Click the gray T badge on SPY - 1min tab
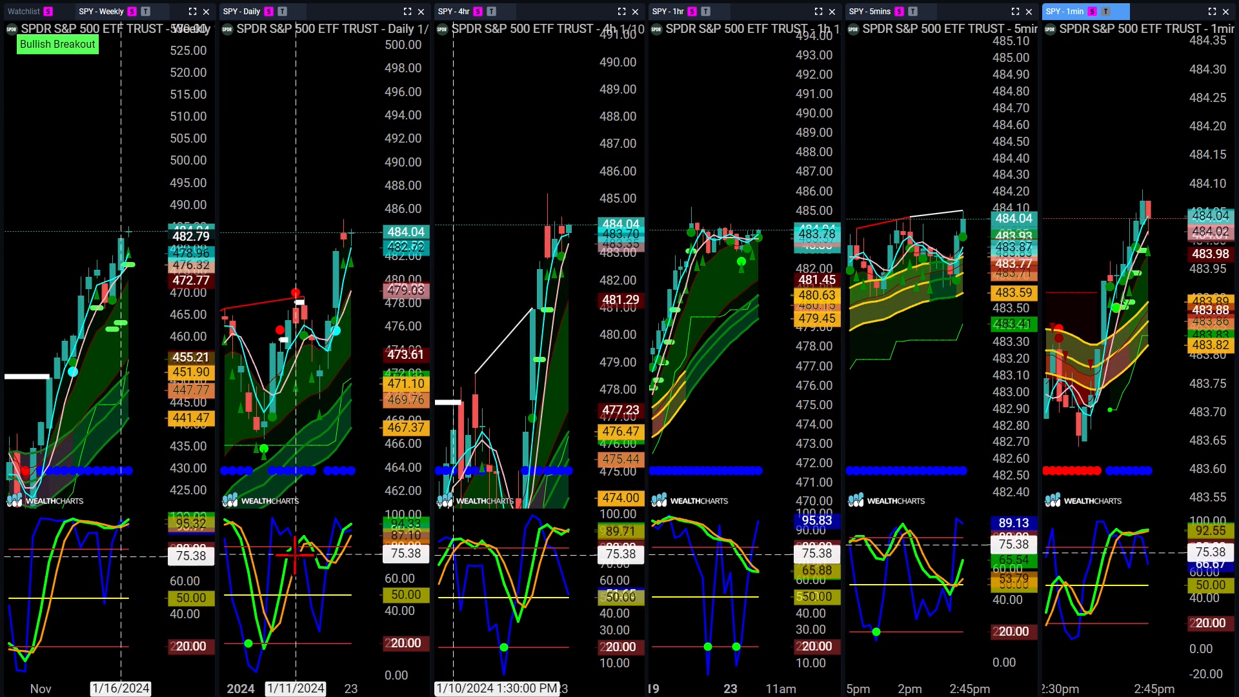This screenshot has height=697, width=1239. [1106, 12]
